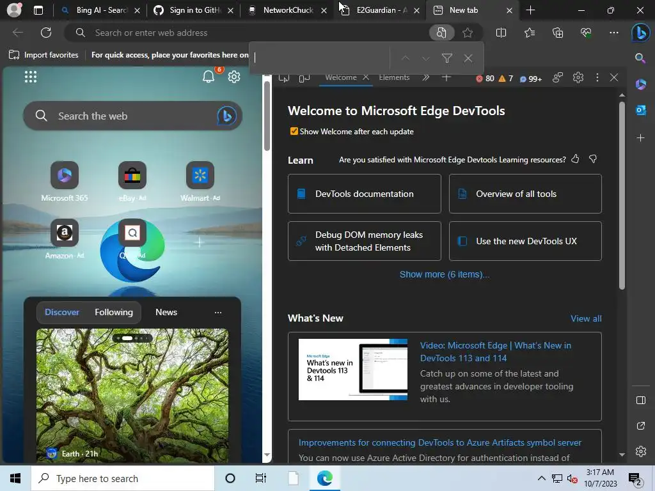The image size is (655, 491).
Task: Open Edge Settings and more menu
Action: click(x=613, y=33)
